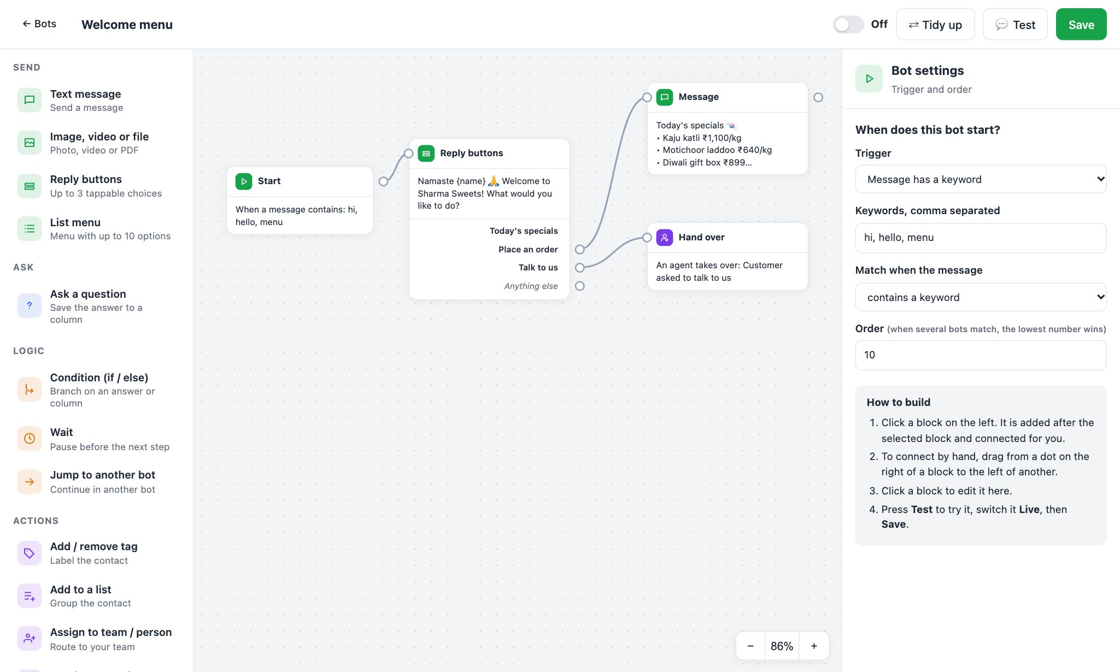Open the Test chat
1120x672 pixels.
pyautogui.click(x=1015, y=25)
